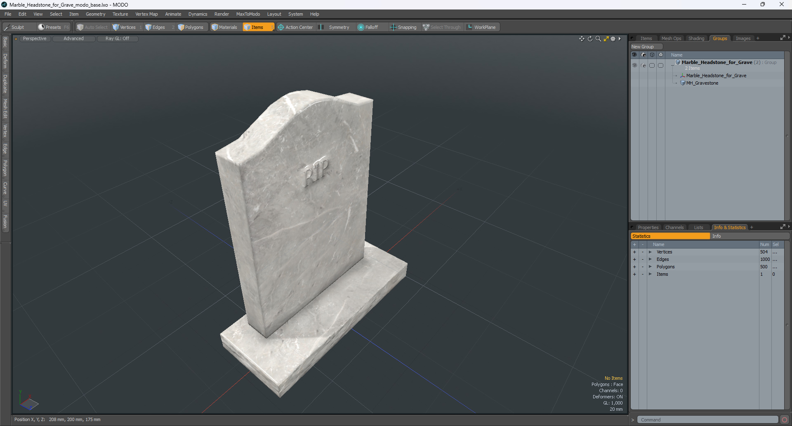Open the viewport more options arrow
The image size is (792, 426).
tap(620, 39)
